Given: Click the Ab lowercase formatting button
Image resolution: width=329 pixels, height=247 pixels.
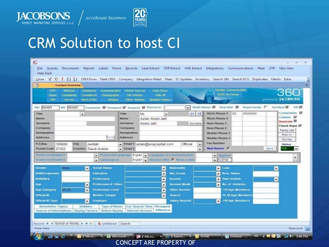Looking at the screenshot, I should 192,114.
